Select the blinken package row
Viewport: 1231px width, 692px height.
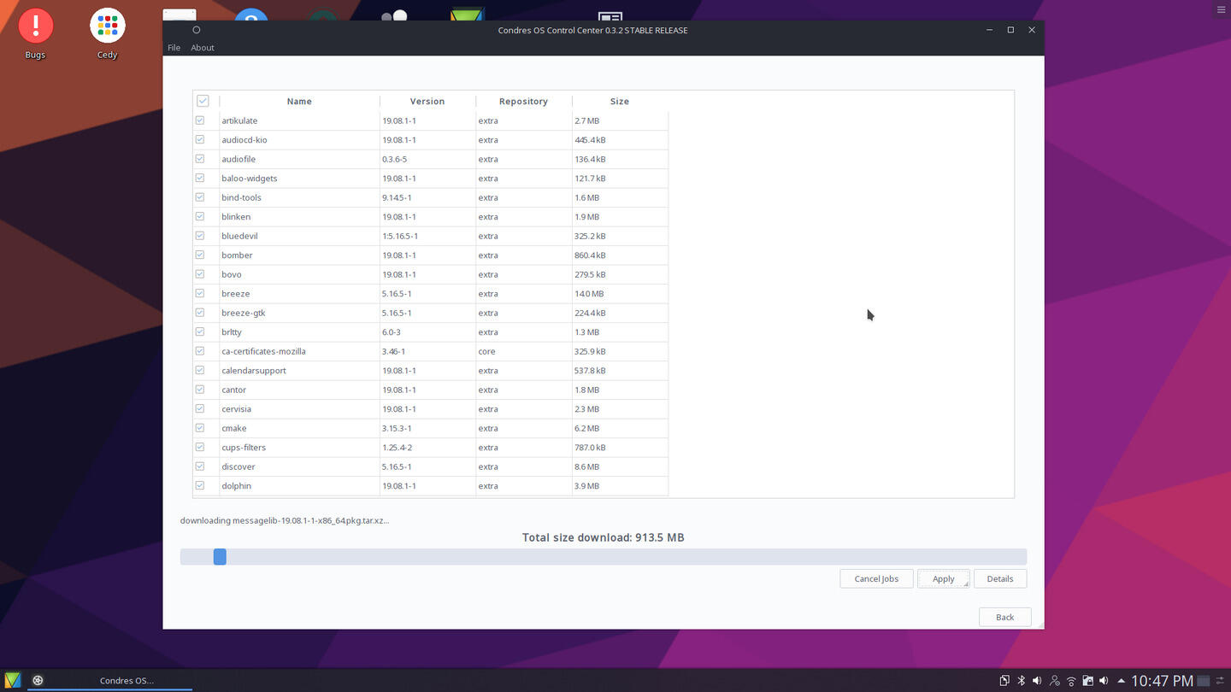(431, 217)
